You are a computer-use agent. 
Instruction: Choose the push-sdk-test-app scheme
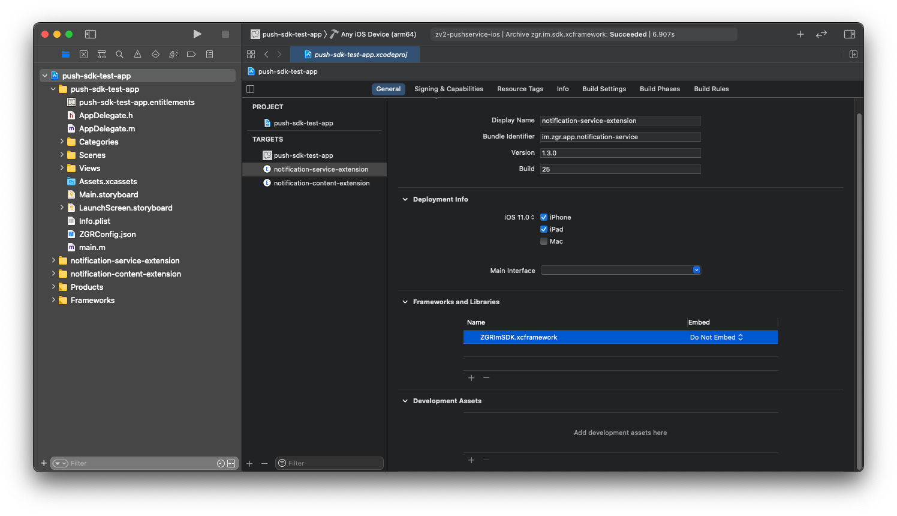[x=287, y=34]
